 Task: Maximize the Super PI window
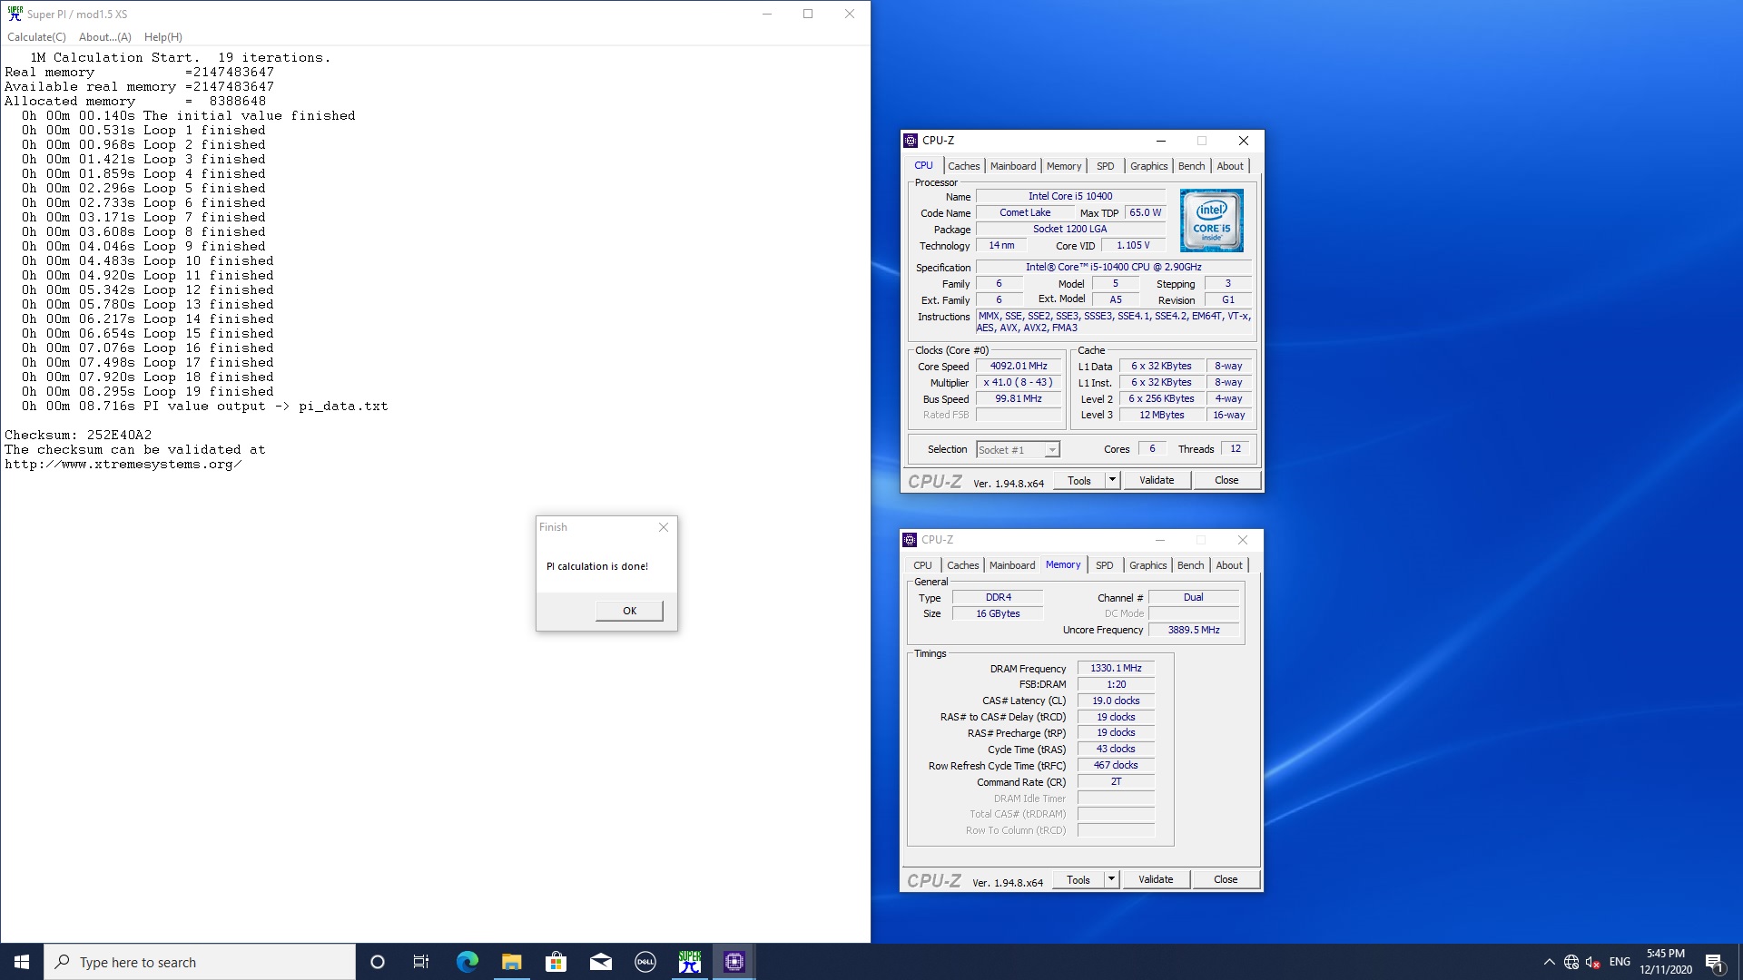click(x=808, y=14)
